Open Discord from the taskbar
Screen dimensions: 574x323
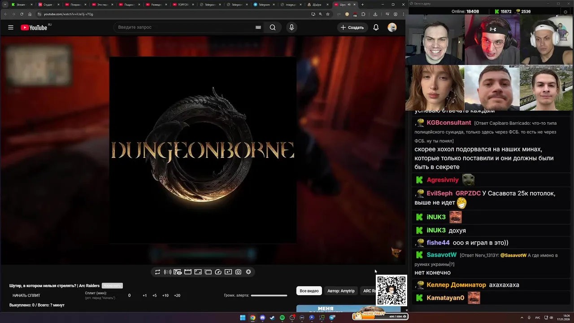(262, 318)
